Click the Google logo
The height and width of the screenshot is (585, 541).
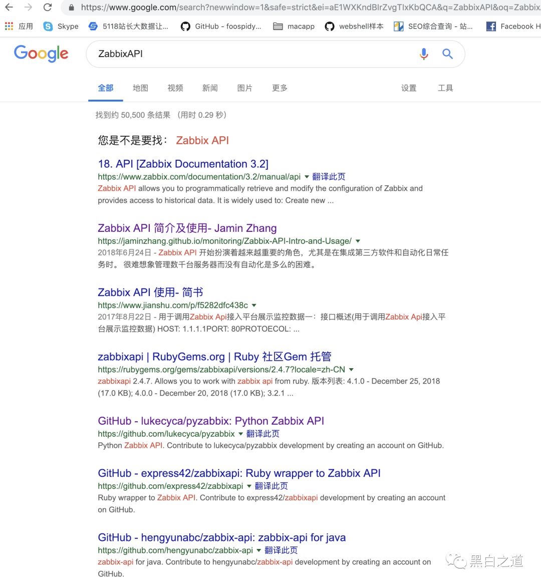coord(41,54)
